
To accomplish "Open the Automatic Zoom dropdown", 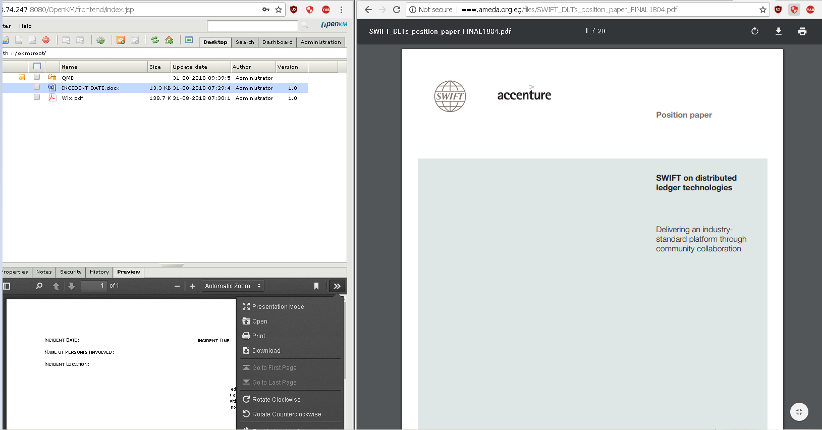I will pos(233,286).
